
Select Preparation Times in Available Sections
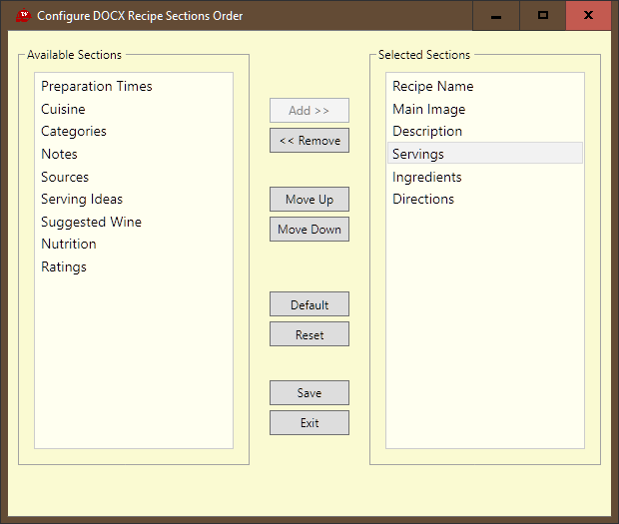[97, 87]
